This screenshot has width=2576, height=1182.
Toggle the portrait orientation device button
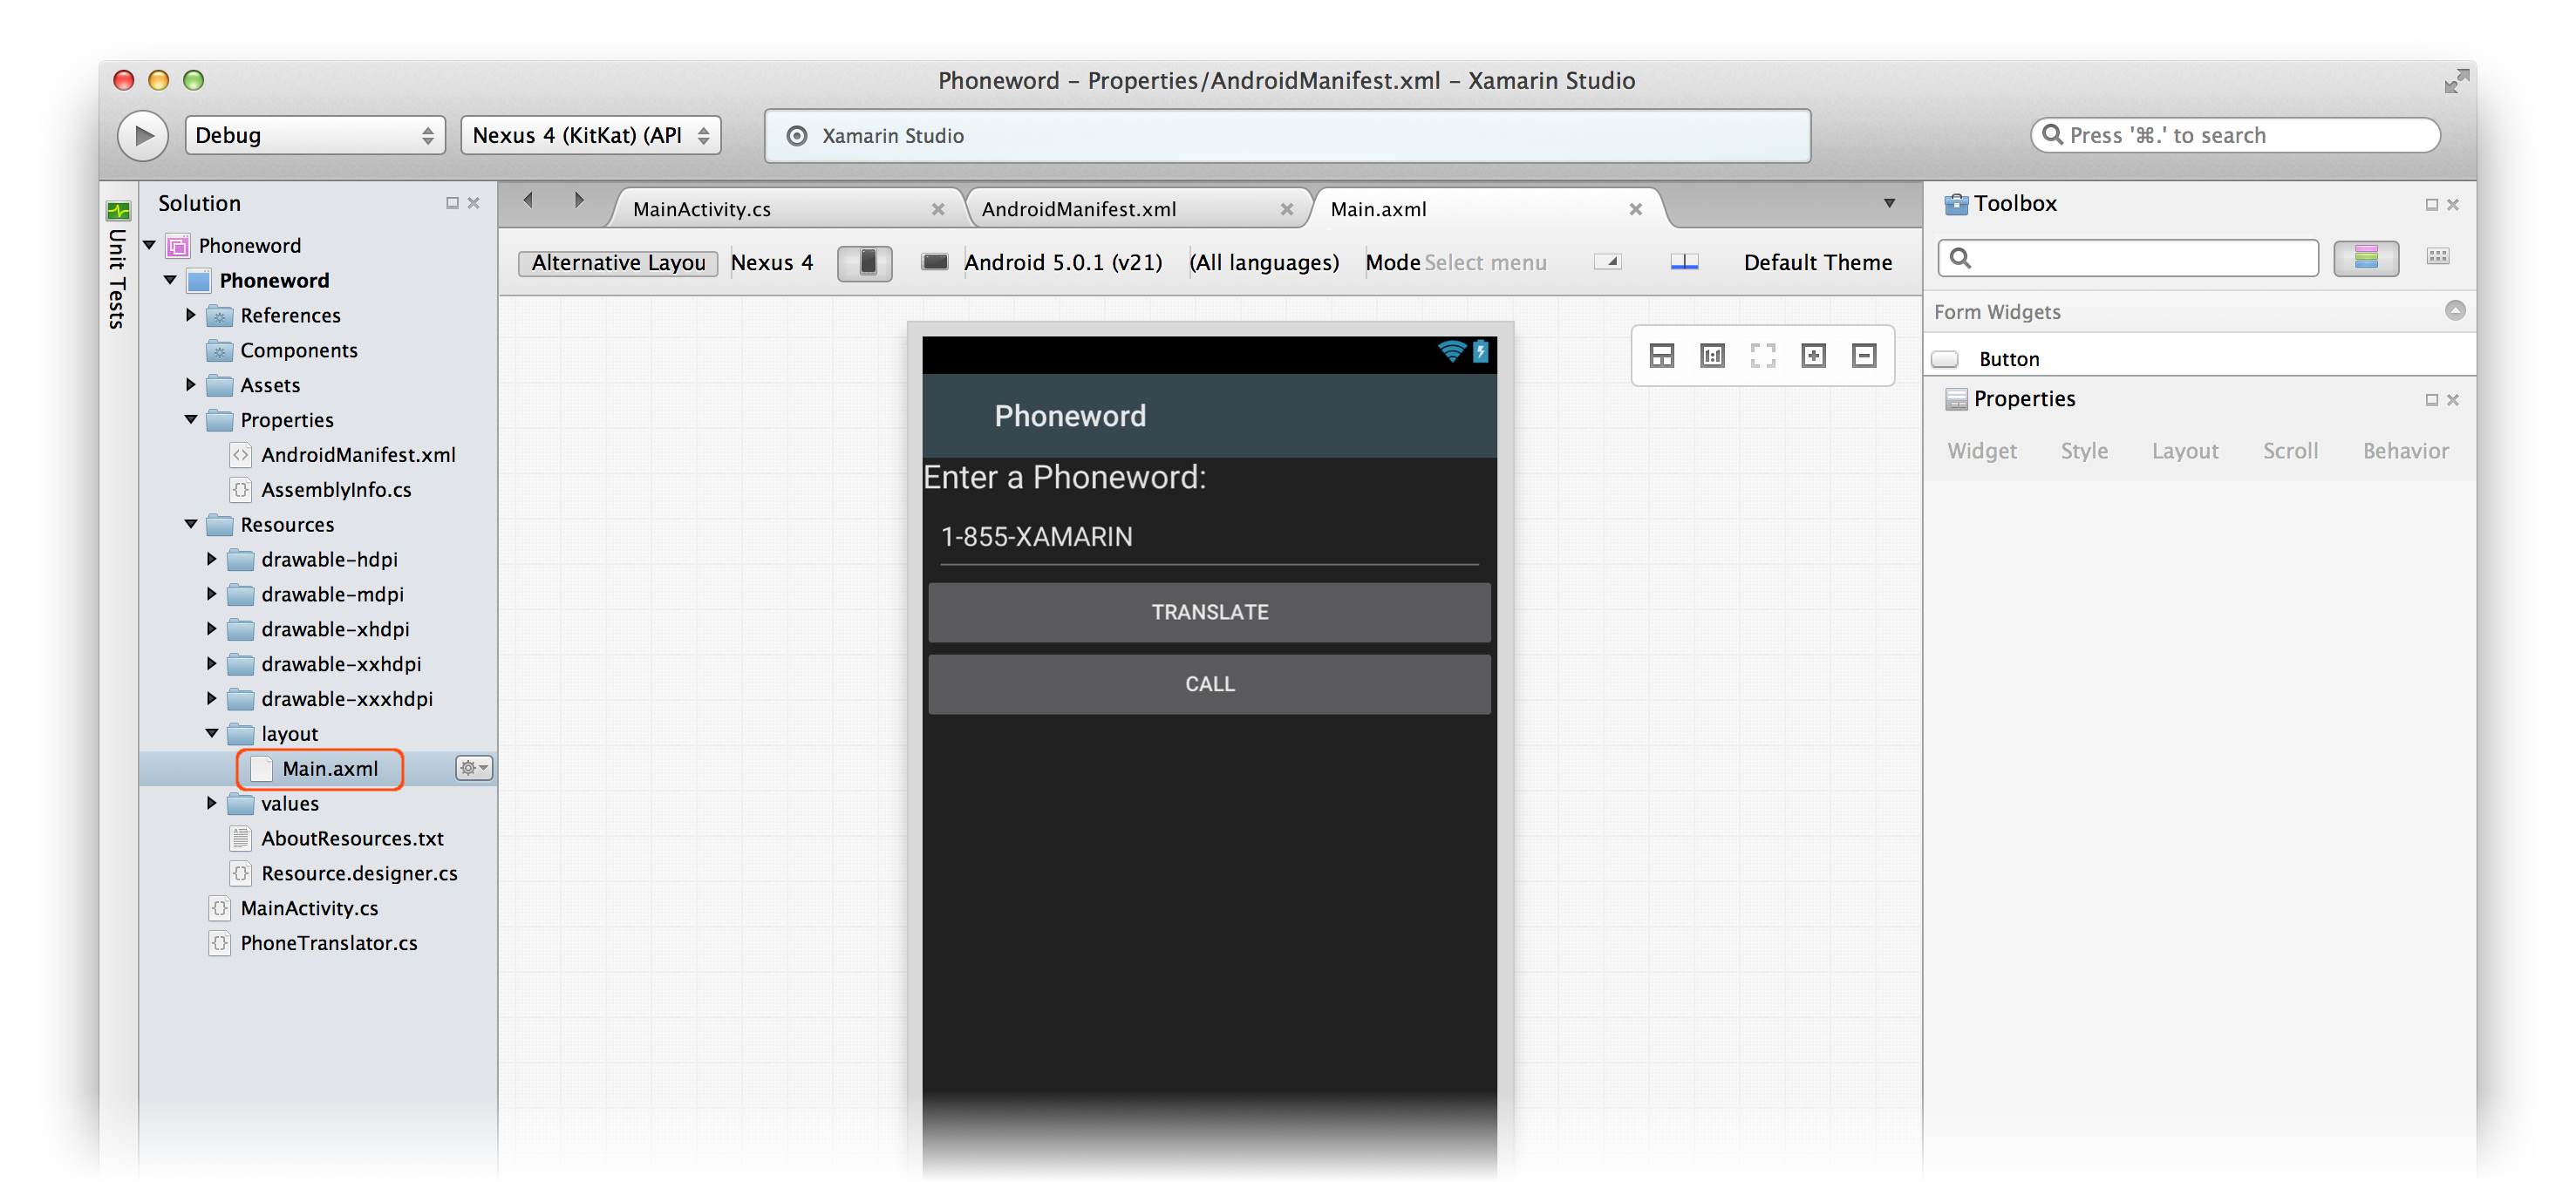[866, 262]
